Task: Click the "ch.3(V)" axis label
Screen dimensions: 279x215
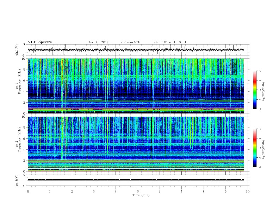Action: point(17,180)
